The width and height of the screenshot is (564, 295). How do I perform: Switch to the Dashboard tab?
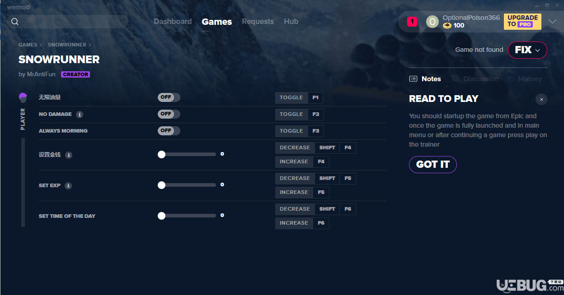(173, 22)
